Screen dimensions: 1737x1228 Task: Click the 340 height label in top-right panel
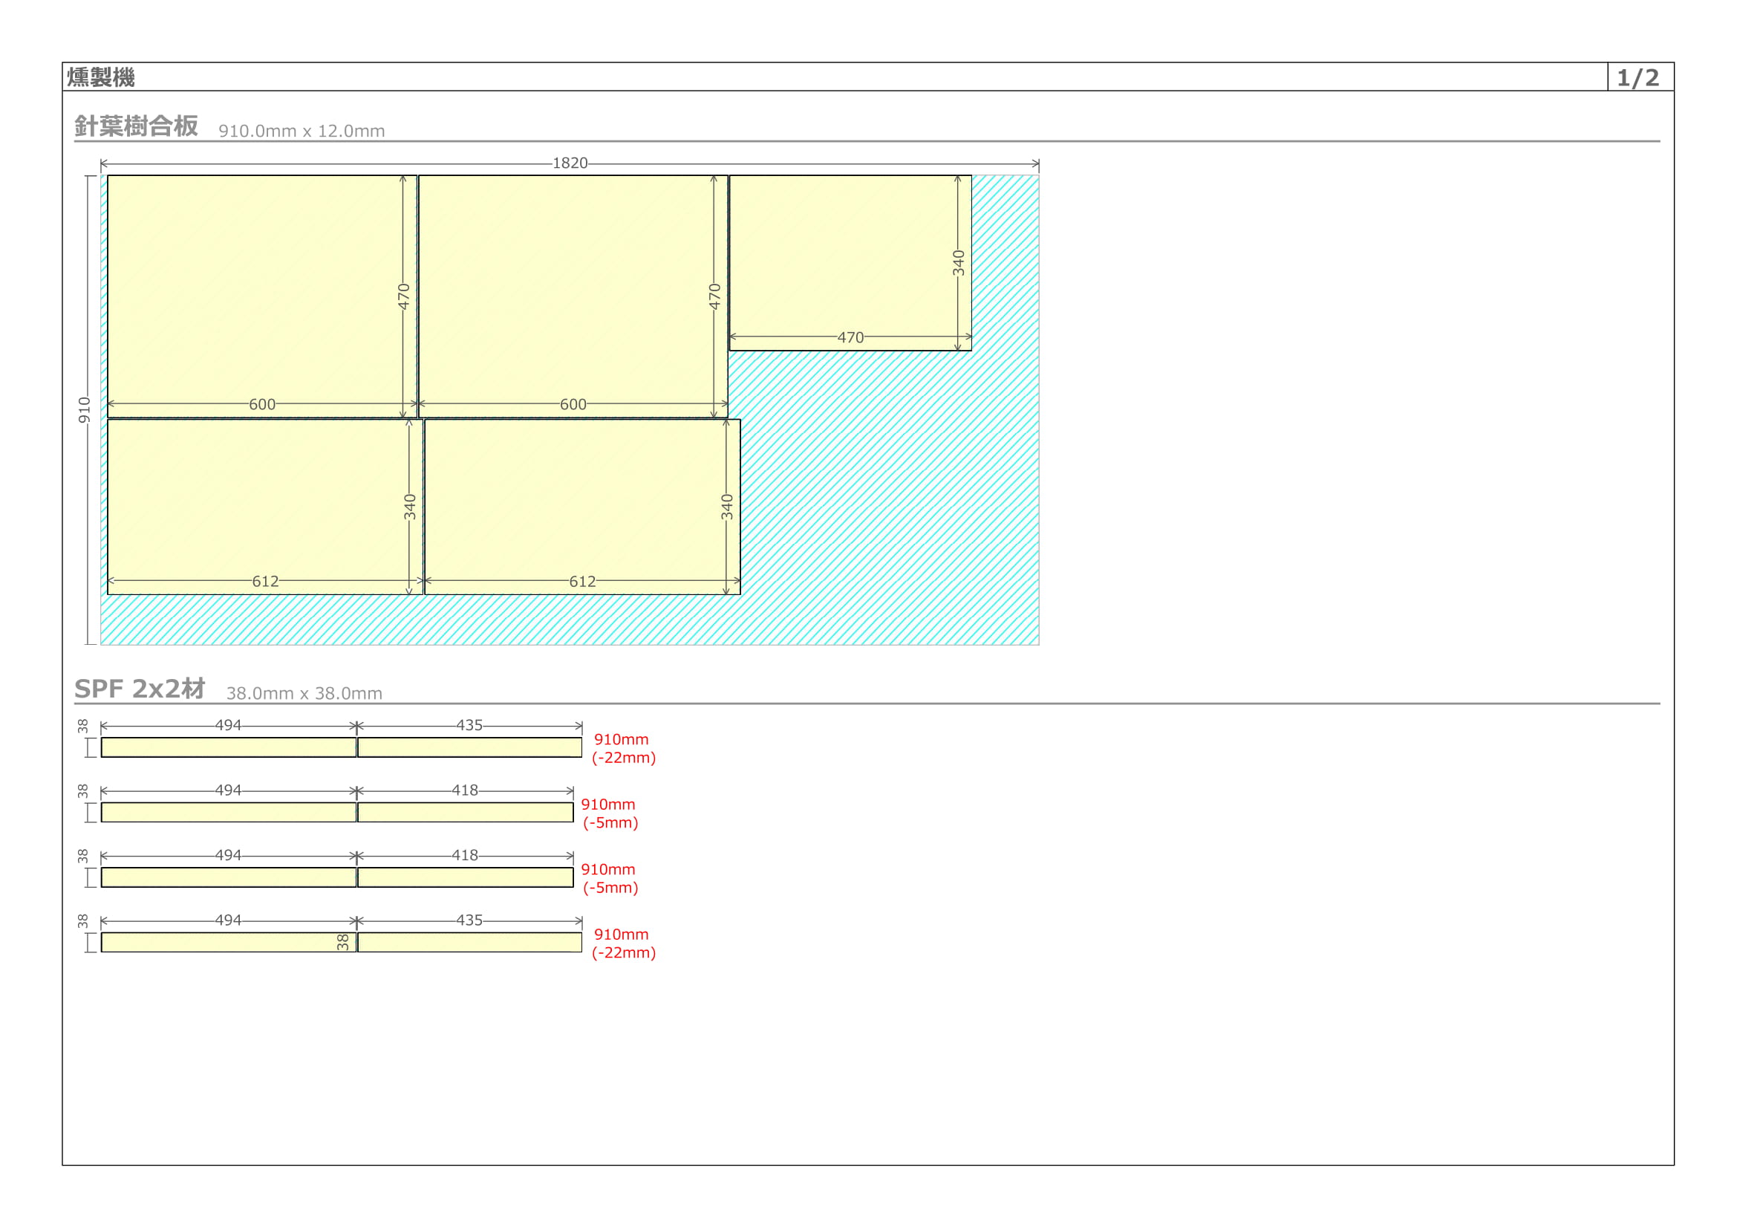click(959, 263)
